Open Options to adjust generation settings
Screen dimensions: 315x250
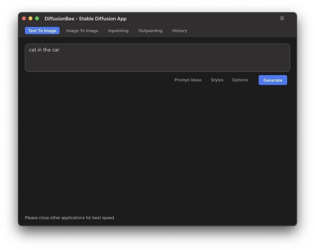240,80
